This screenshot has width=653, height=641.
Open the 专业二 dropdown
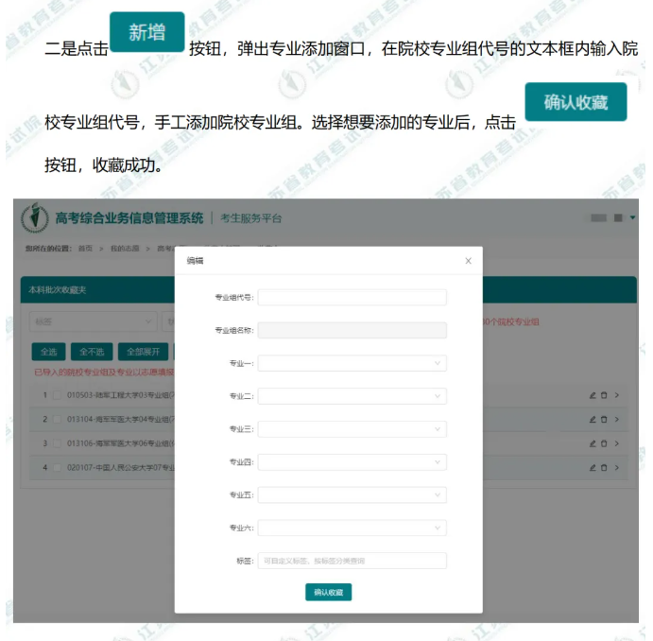pyautogui.click(x=352, y=396)
